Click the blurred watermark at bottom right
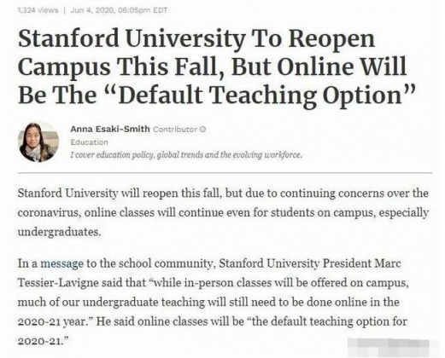This screenshot has height=358, width=445. tap(388, 347)
